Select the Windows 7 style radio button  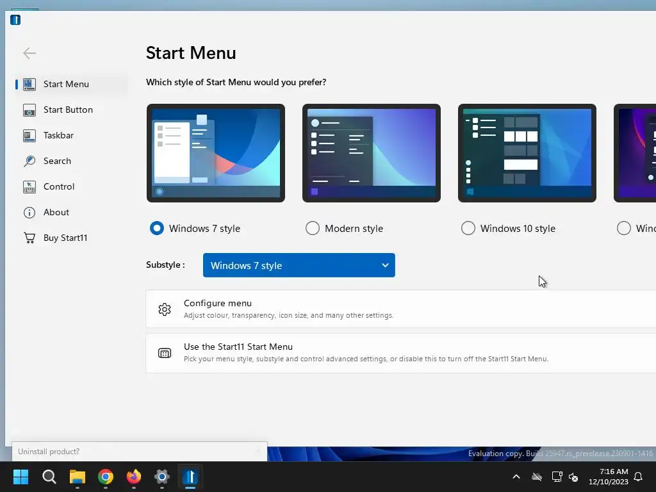pyautogui.click(x=157, y=229)
